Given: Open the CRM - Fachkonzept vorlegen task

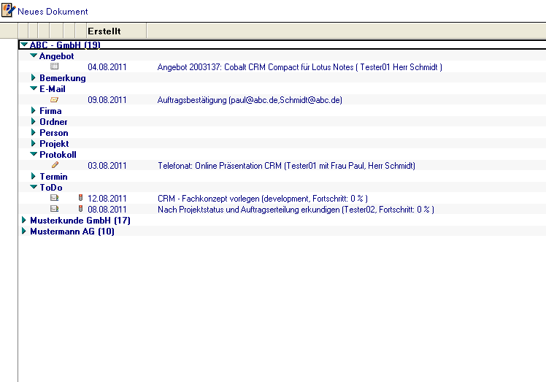Looking at the screenshot, I should (x=262, y=199).
